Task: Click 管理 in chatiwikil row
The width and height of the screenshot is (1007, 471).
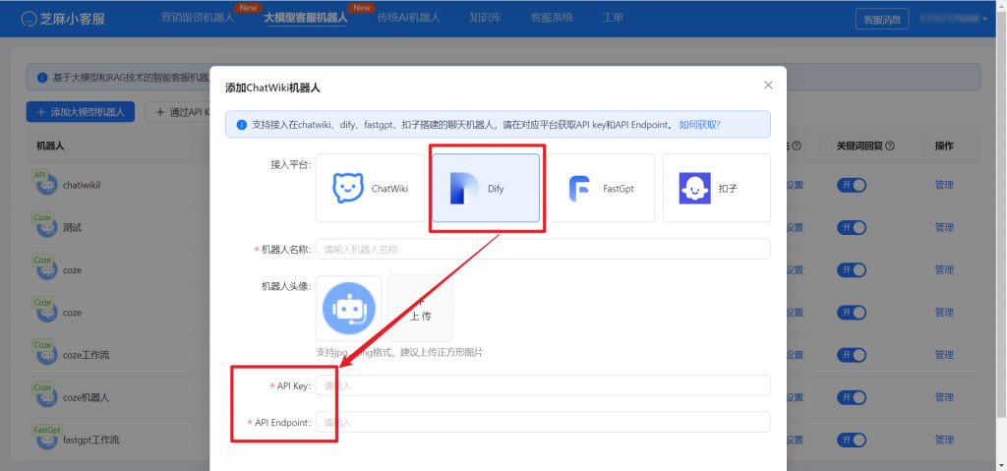Action: click(x=944, y=185)
